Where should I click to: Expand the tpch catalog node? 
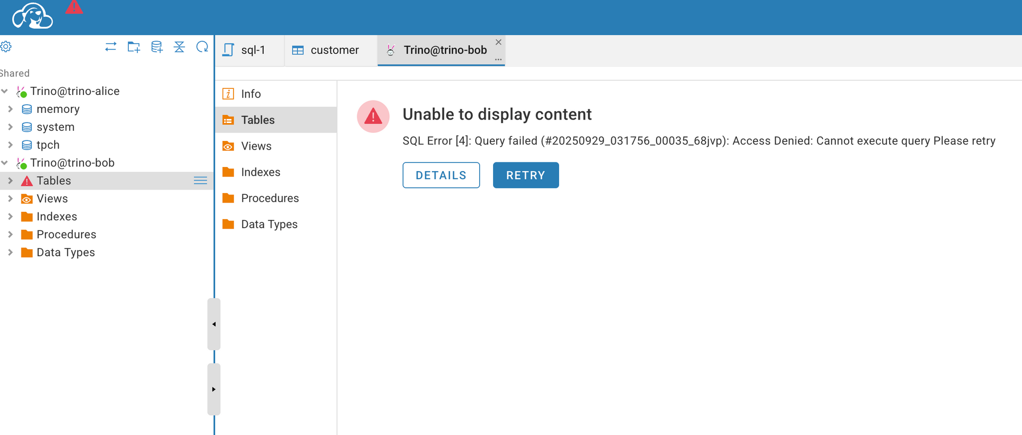point(10,145)
